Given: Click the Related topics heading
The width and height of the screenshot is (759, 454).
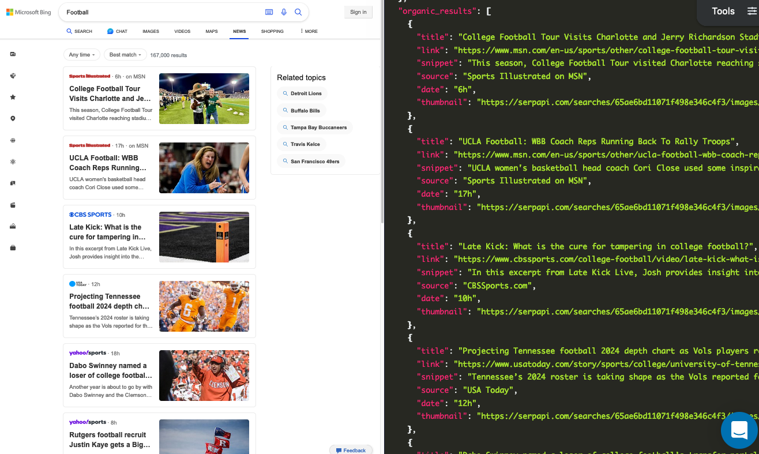Looking at the screenshot, I should point(301,77).
